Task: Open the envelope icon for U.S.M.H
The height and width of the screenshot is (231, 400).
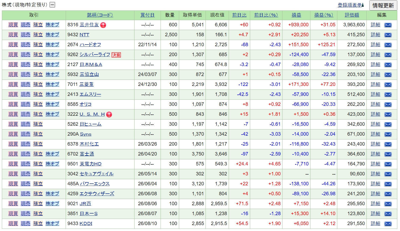Action: [388, 114]
